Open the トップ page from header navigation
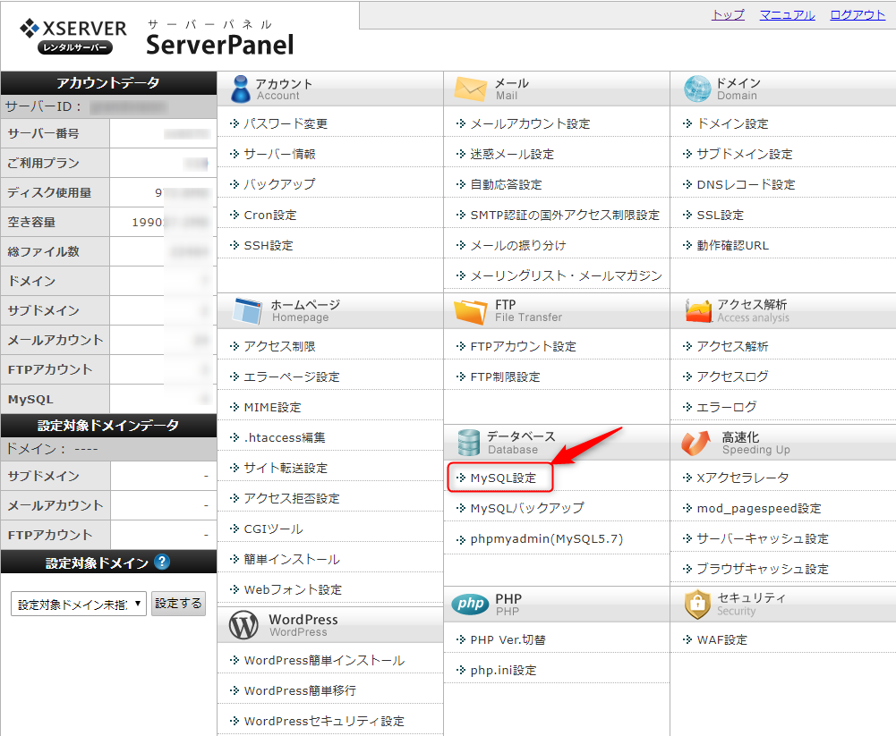 [x=727, y=14]
